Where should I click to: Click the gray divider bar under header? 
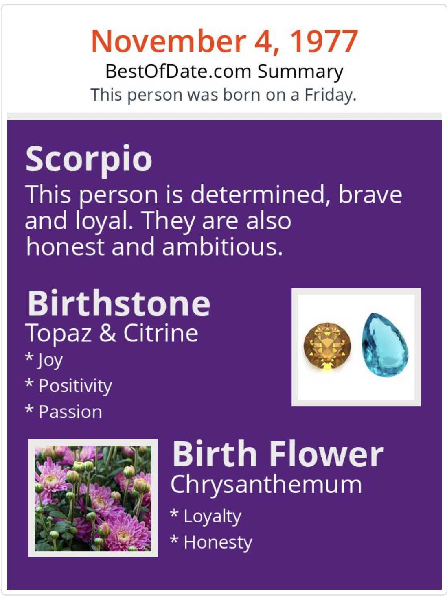224,116
